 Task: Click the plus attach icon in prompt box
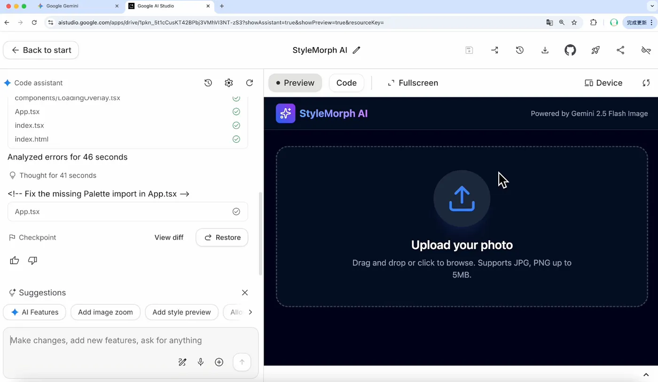click(219, 362)
